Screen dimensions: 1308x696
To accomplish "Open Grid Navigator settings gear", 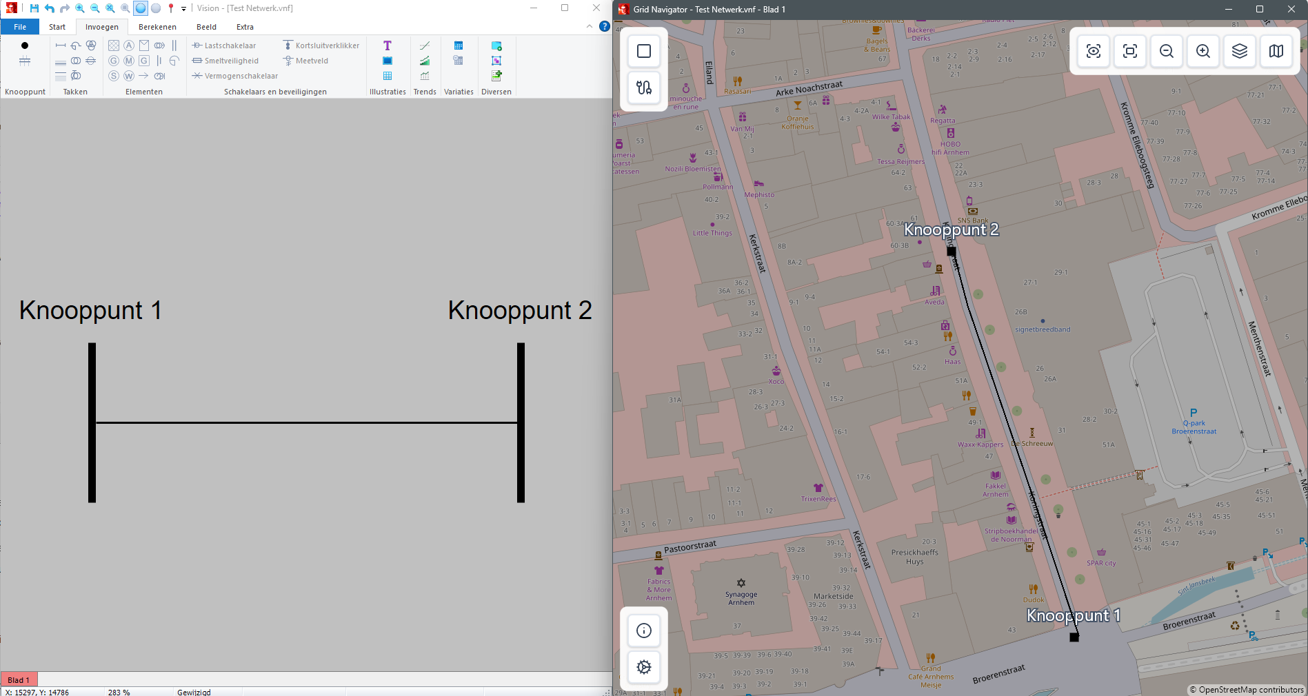I will [x=644, y=667].
